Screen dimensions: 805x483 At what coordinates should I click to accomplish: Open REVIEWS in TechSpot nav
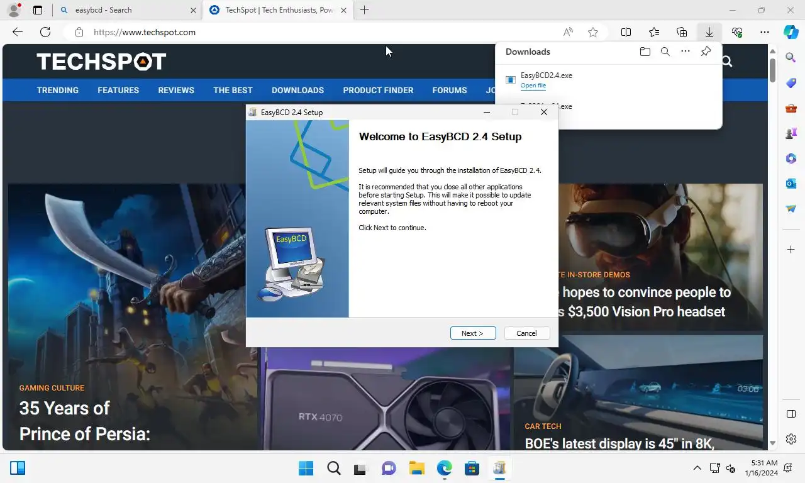point(176,90)
